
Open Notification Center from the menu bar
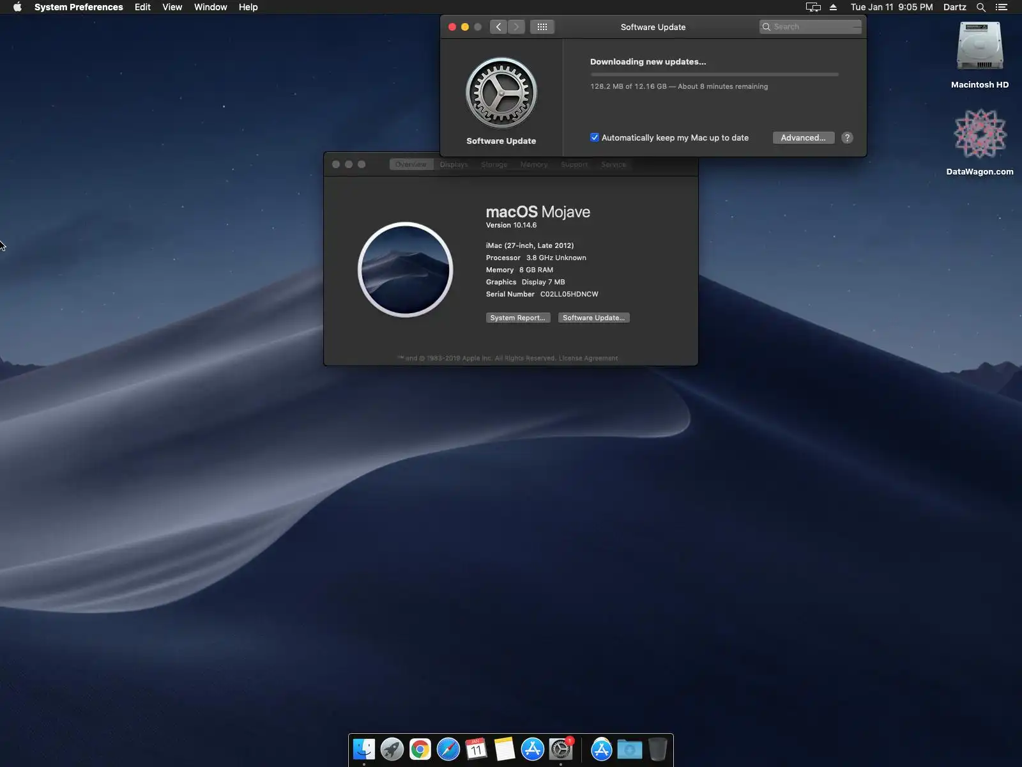click(1002, 7)
